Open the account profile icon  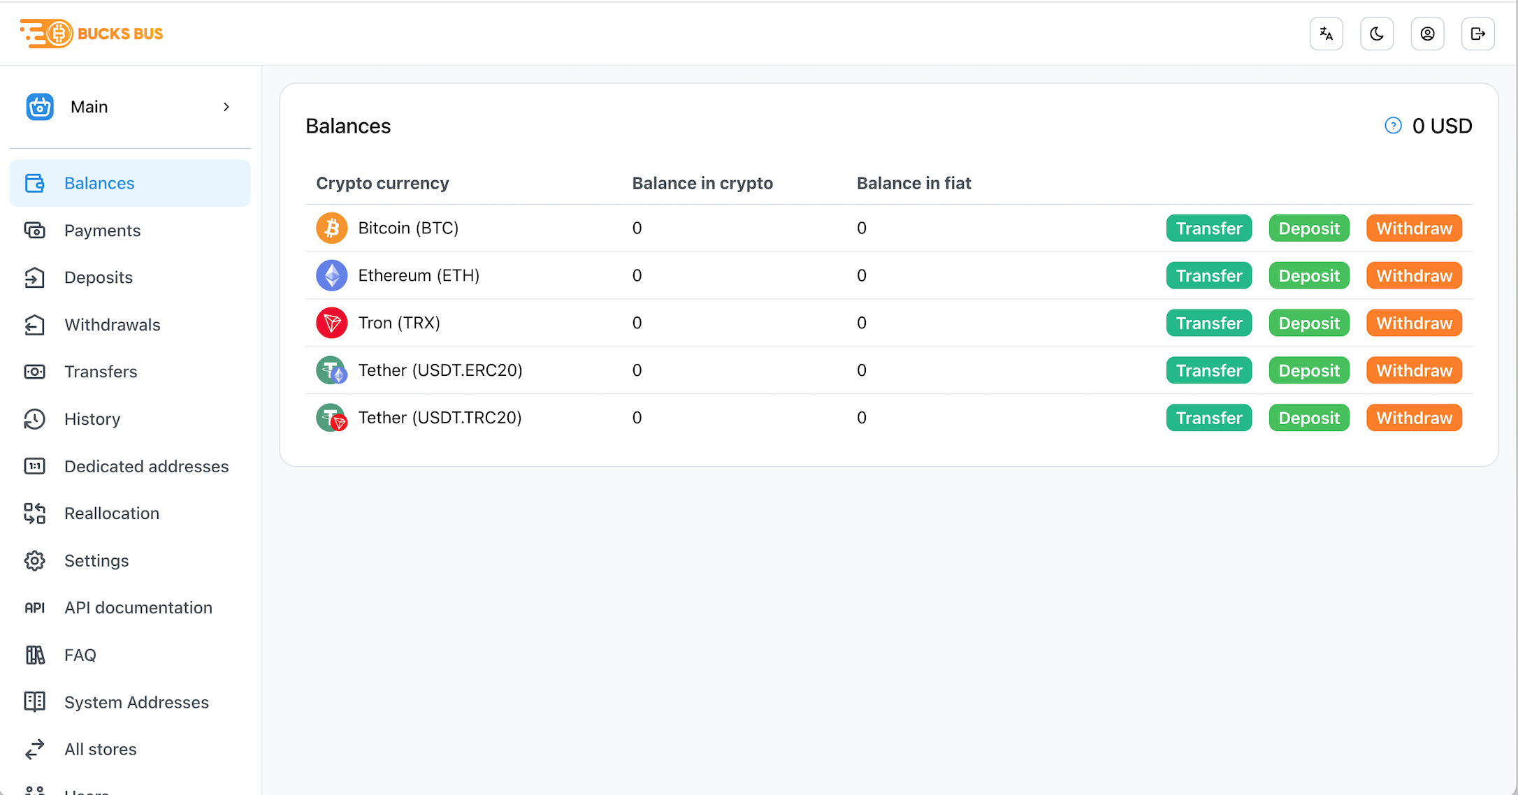tap(1427, 33)
